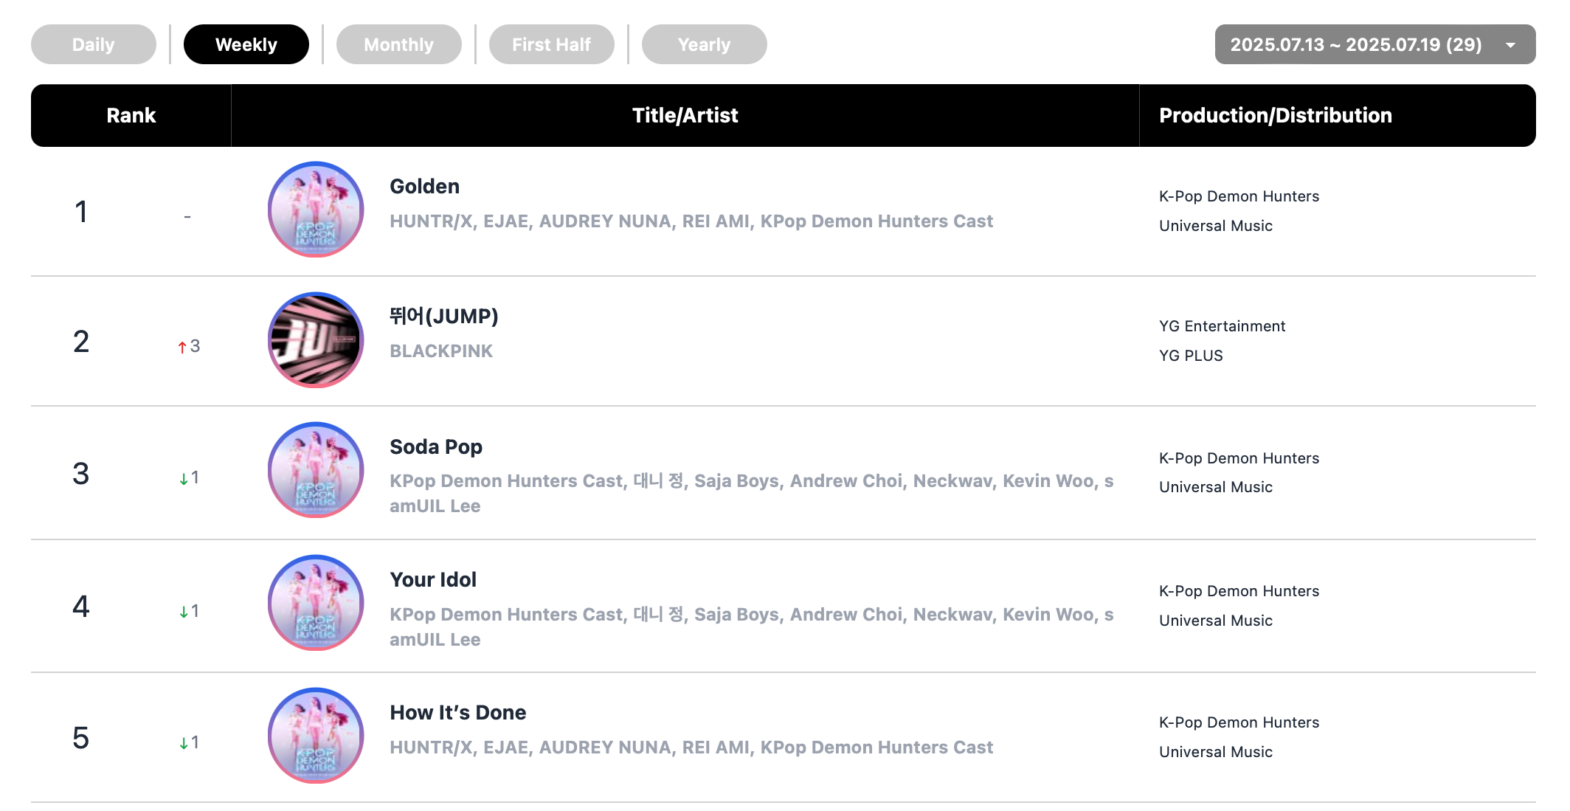Open the First Half chart tab
Viewport: 1570px width, 811px height.
pos(551,45)
